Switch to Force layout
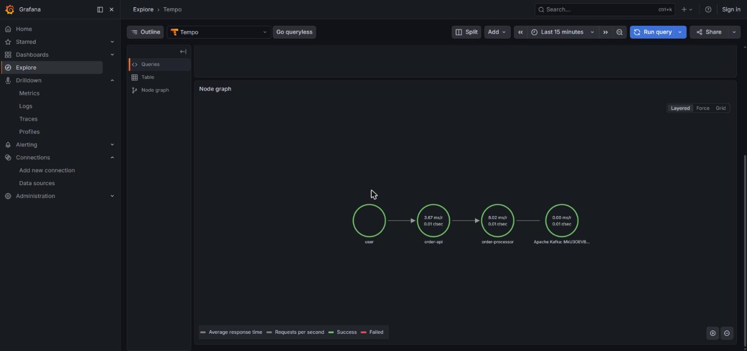Screen dimensions: 747x351 coord(703,108)
